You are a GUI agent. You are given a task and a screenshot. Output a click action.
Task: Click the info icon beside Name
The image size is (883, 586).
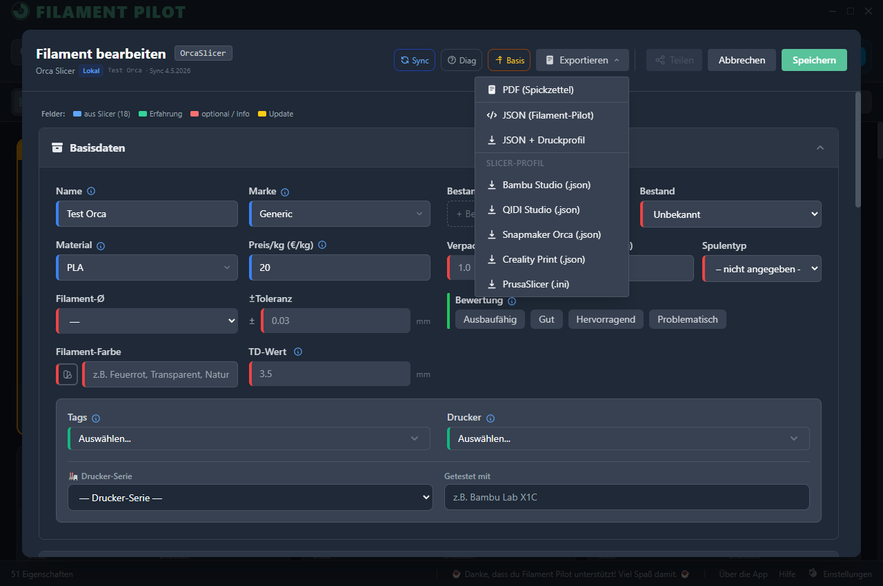coord(91,191)
